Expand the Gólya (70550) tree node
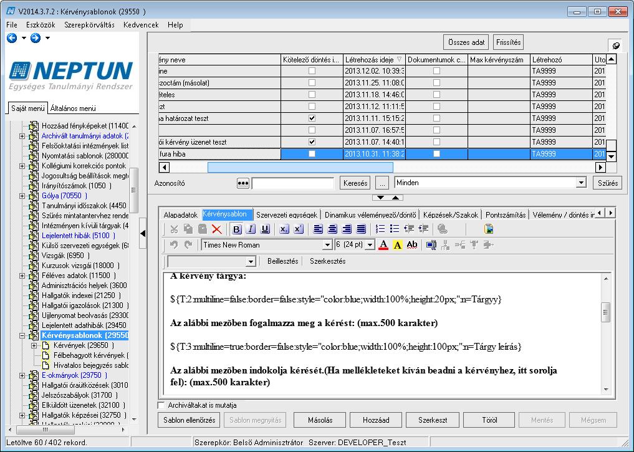Viewport: 634px width, 452px height. [x=22, y=196]
